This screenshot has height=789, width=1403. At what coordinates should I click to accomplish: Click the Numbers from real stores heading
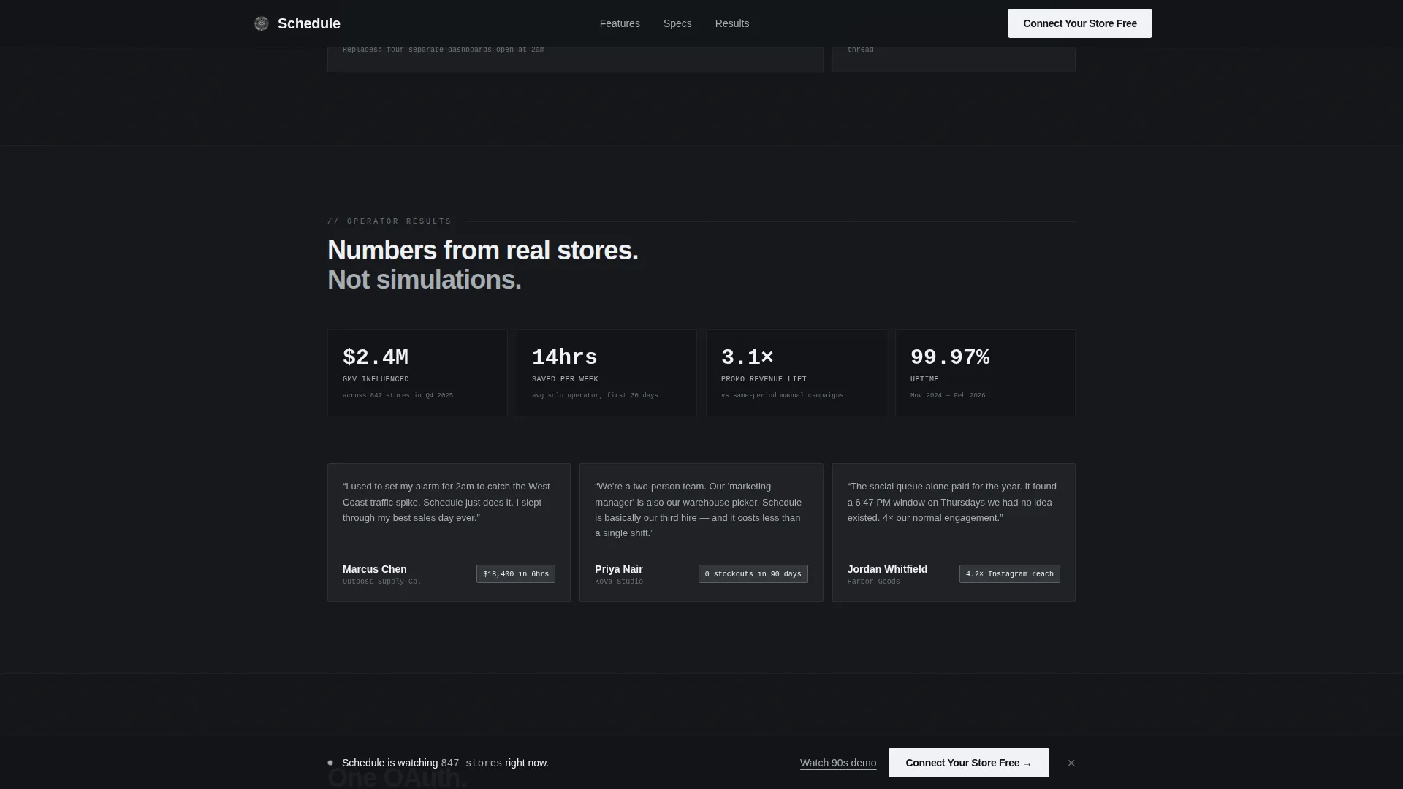point(483,251)
